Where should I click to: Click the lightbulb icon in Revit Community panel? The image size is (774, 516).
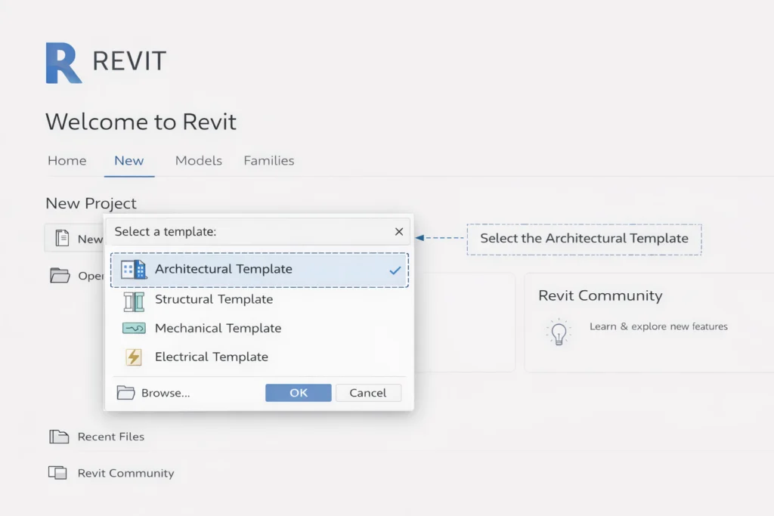click(559, 332)
